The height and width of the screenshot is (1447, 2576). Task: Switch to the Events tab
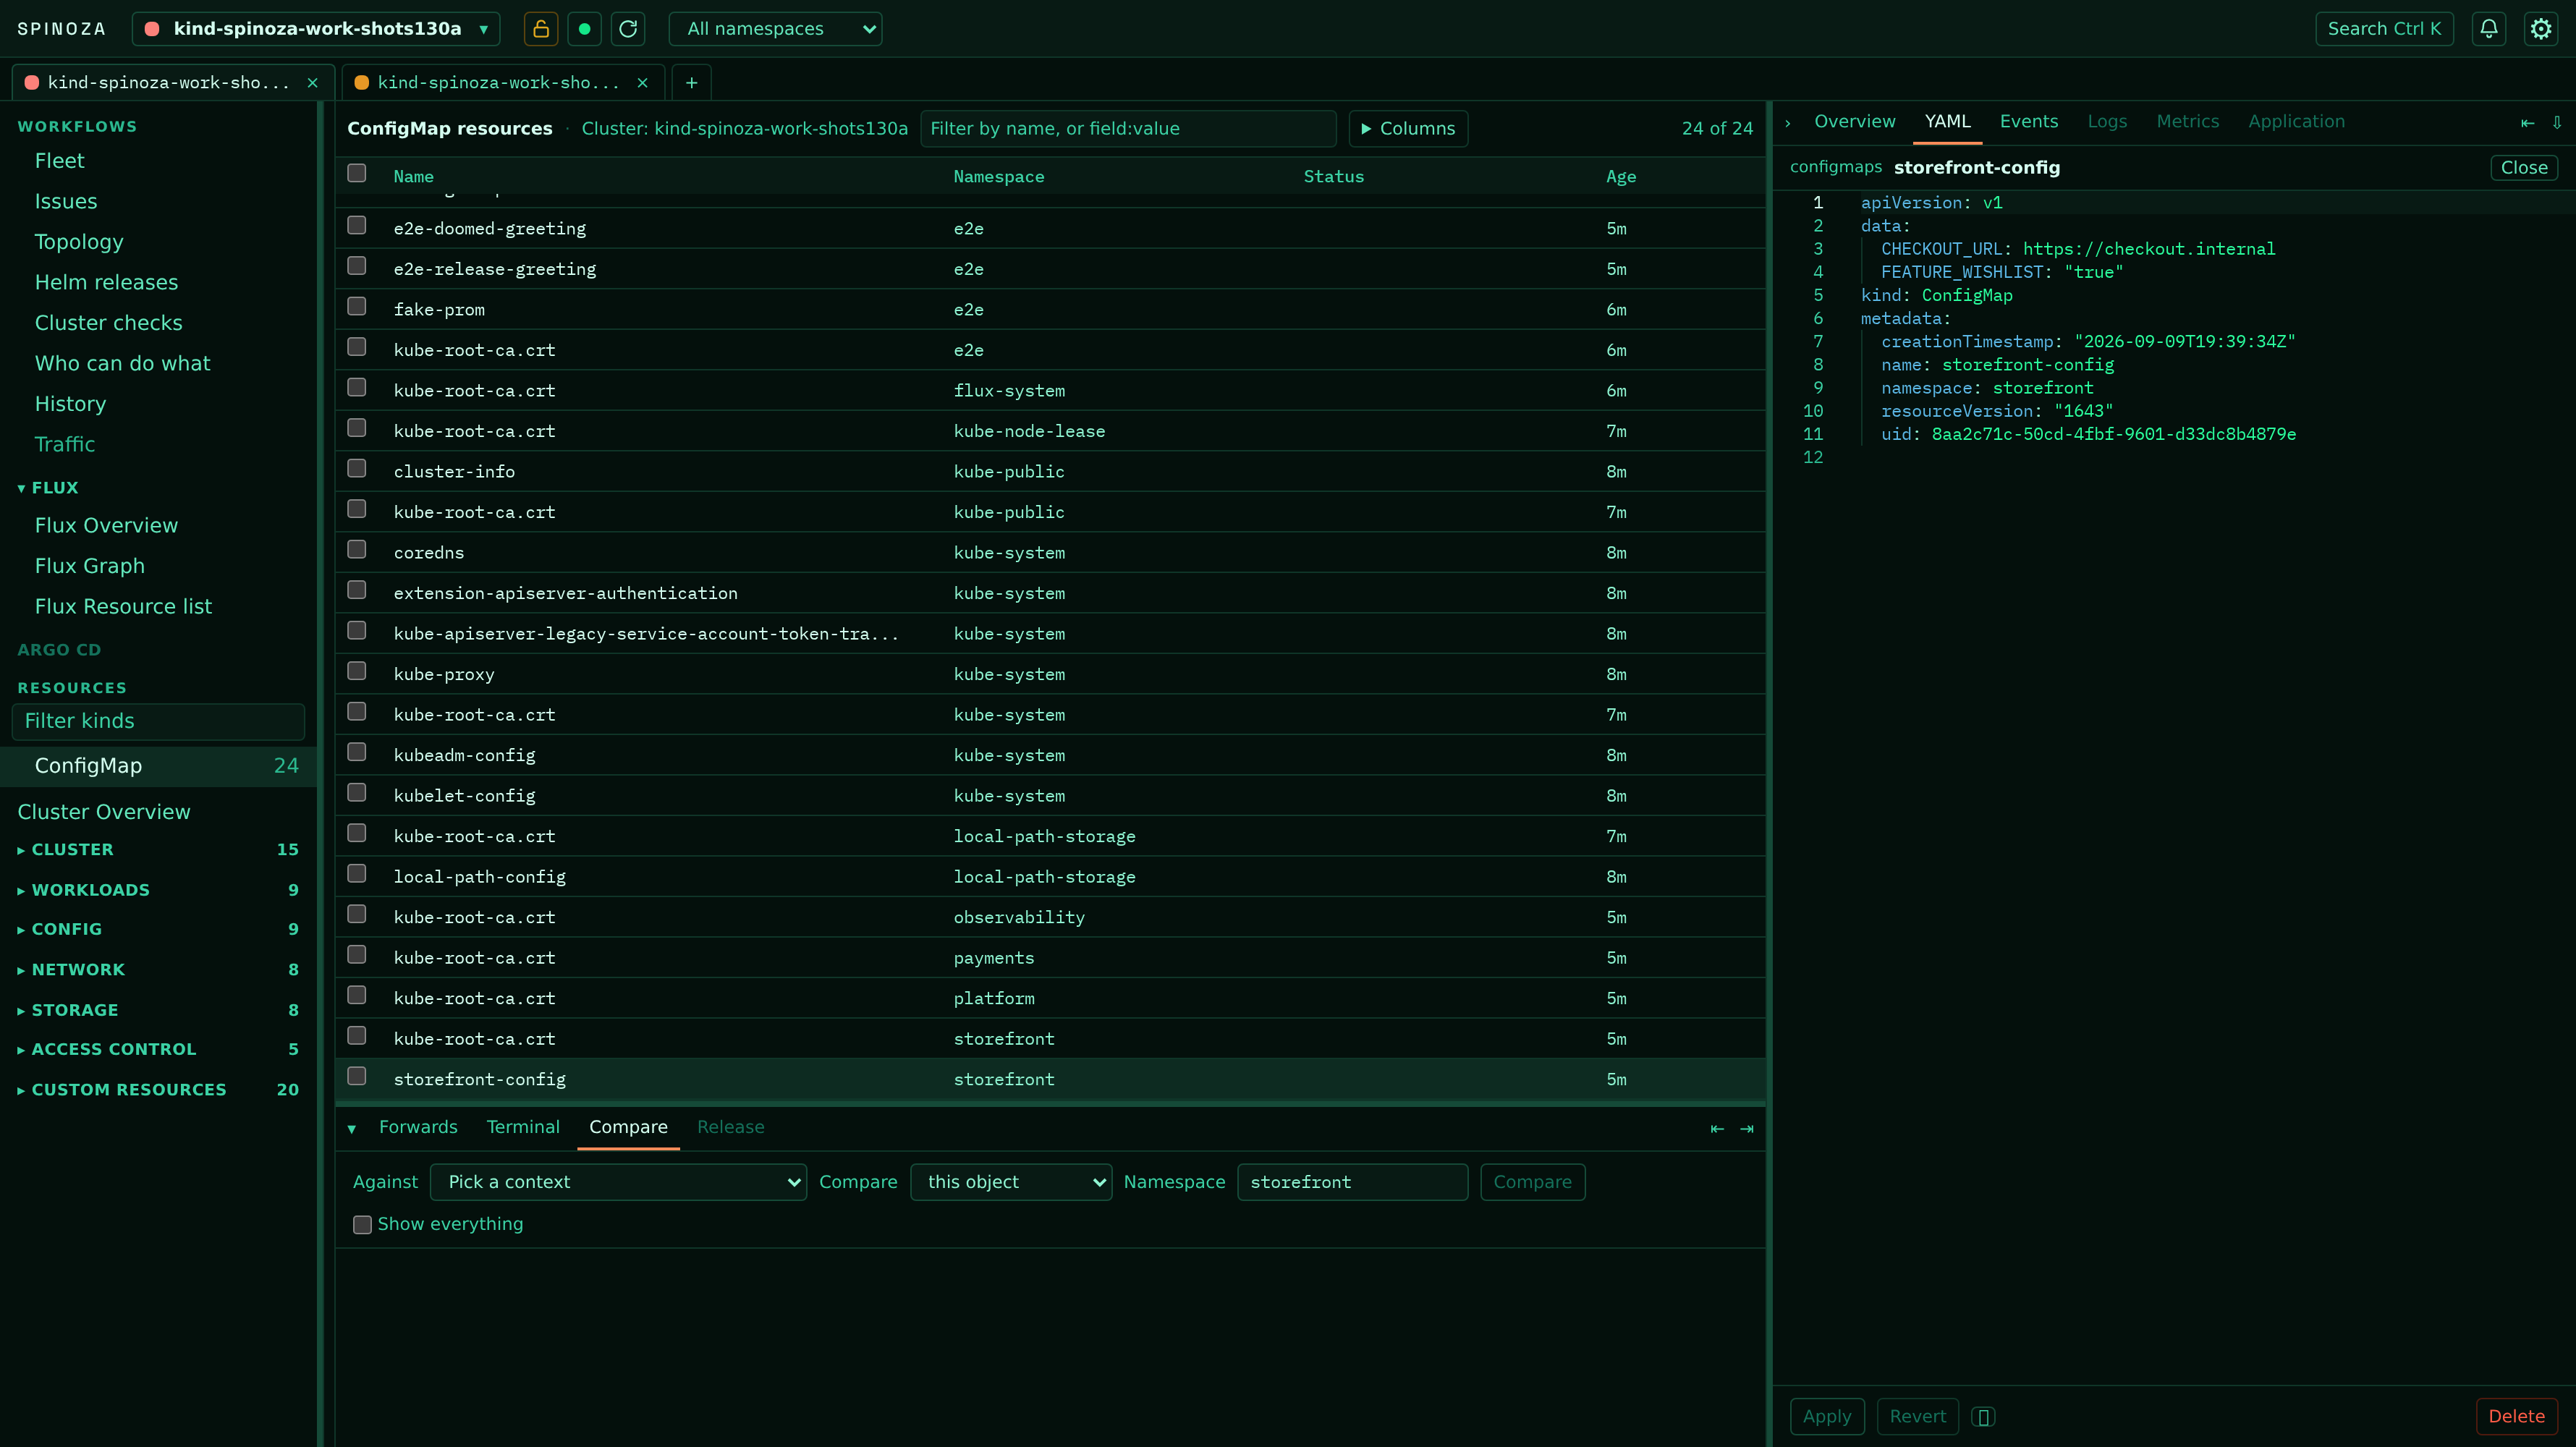coord(2029,122)
